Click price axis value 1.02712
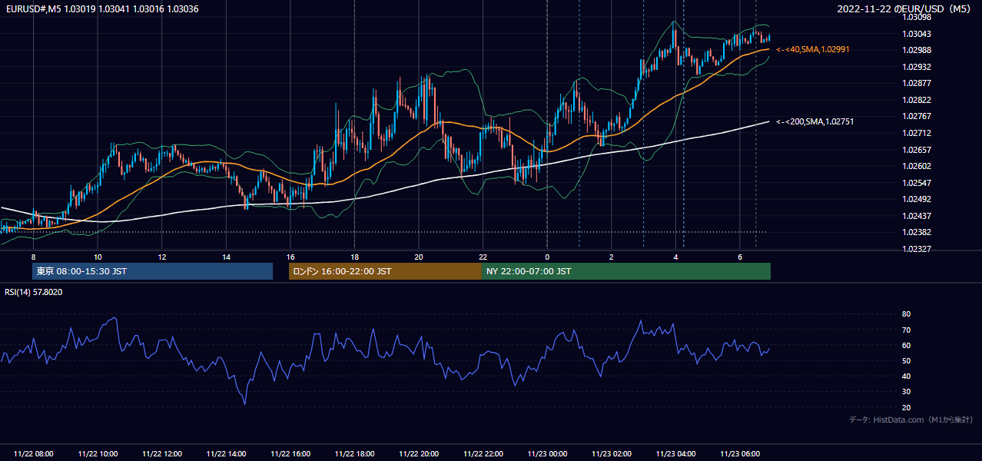 (917, 133)
